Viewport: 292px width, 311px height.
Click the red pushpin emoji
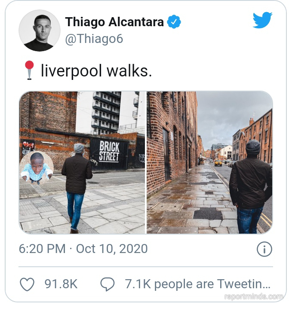point(29,70)
